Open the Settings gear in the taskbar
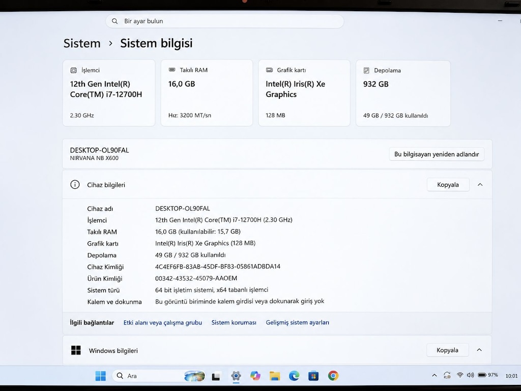The image size is (521, 391). 236,376
